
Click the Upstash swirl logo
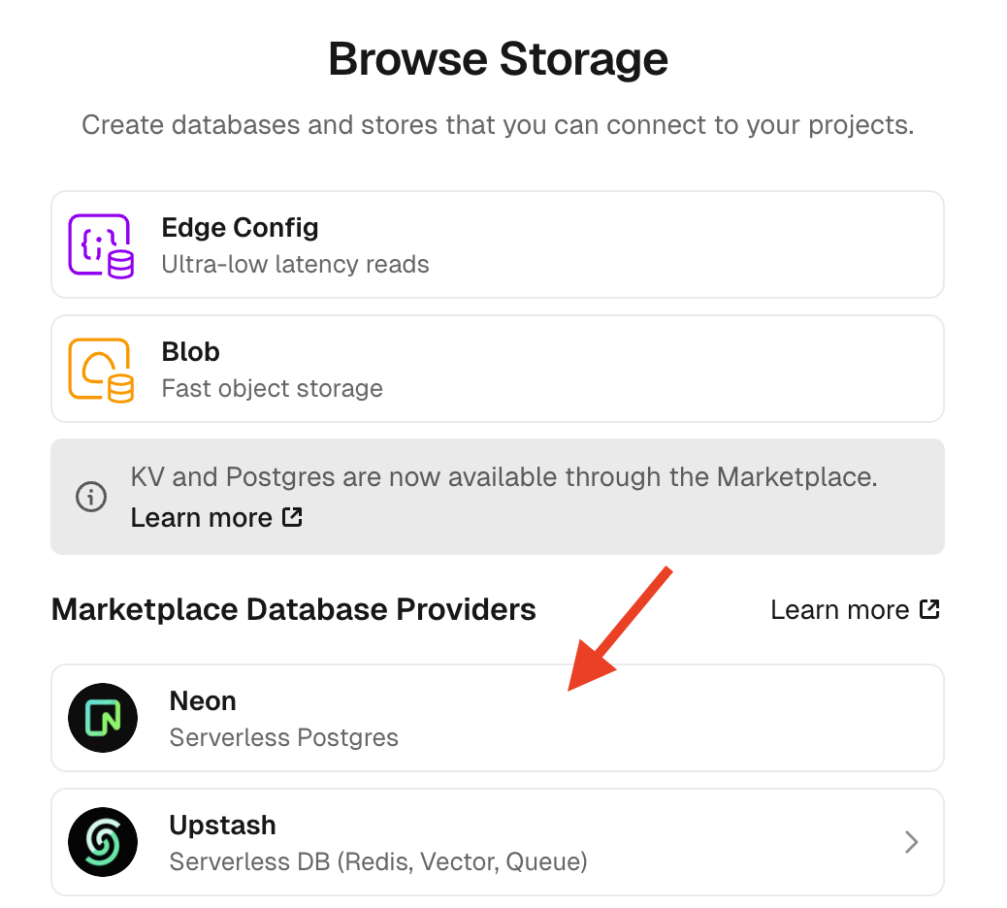[103, 842]
